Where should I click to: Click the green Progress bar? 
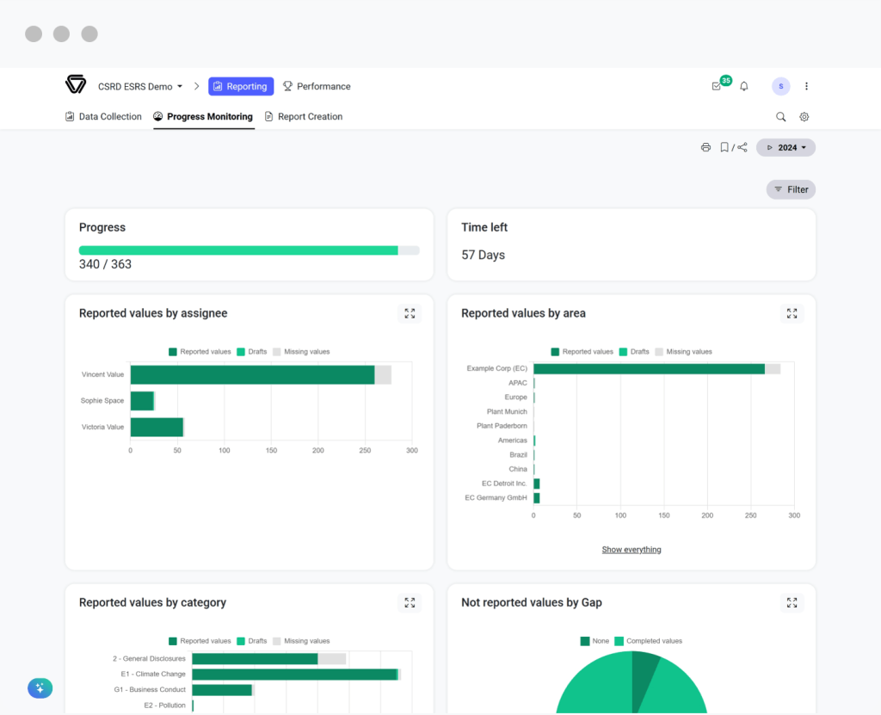click(x=238, y=250)
